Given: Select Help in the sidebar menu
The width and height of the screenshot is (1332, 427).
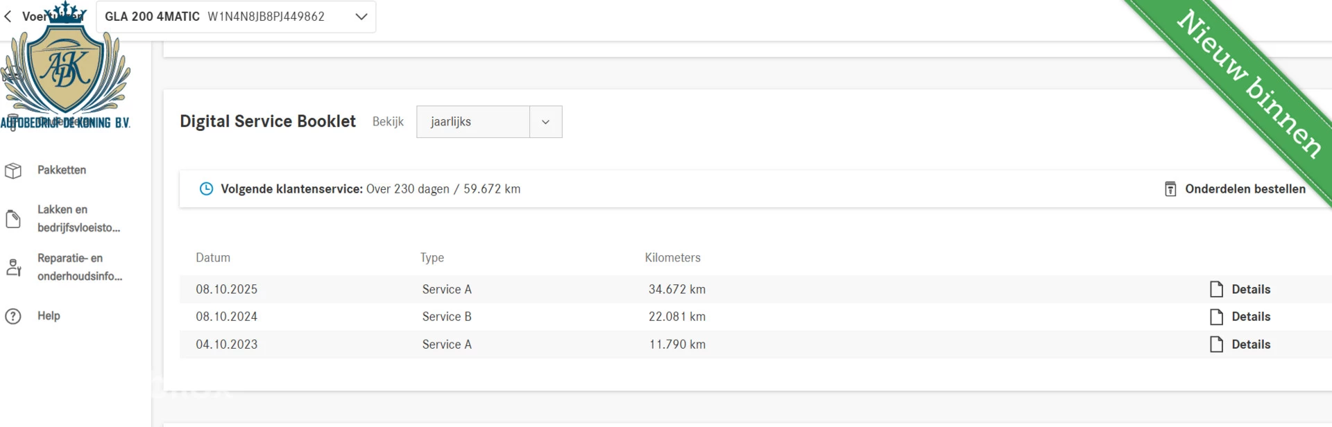Looking at the screenshot, I should click(x=49, y=316).
